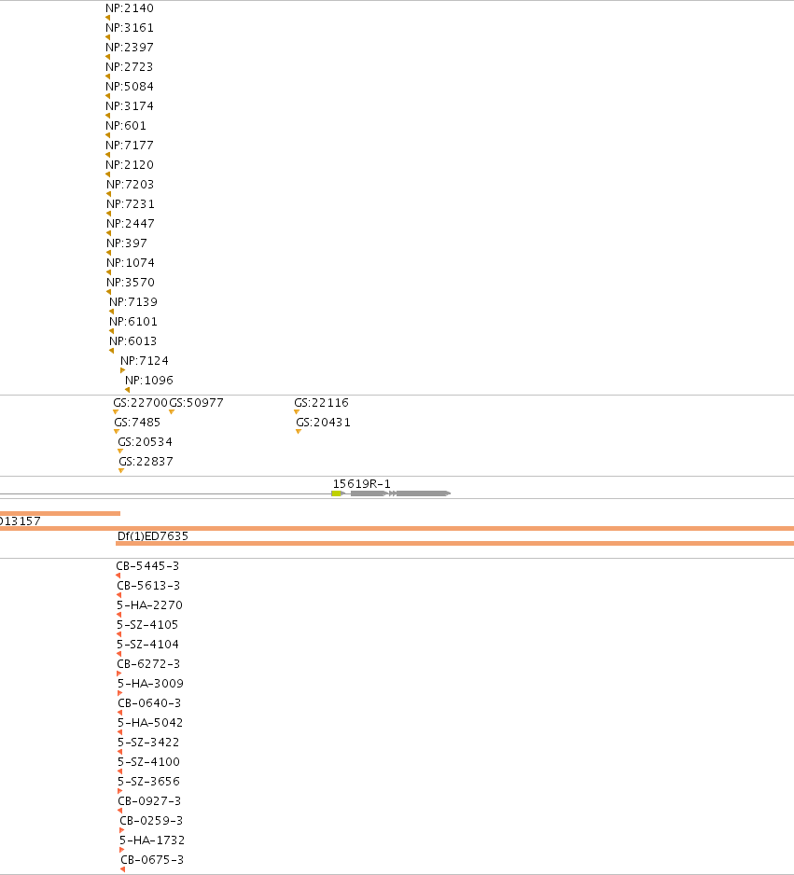Click the down-triangle marker under GS:20431

pyautogui.click(x=299, y=431)
